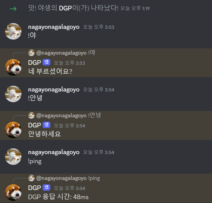Image resolution: width=212 pixels, height=203 pixels.
Task: Click the 앱 badge on the 3:53 DGP message
Action: click(x=46, y=62)
